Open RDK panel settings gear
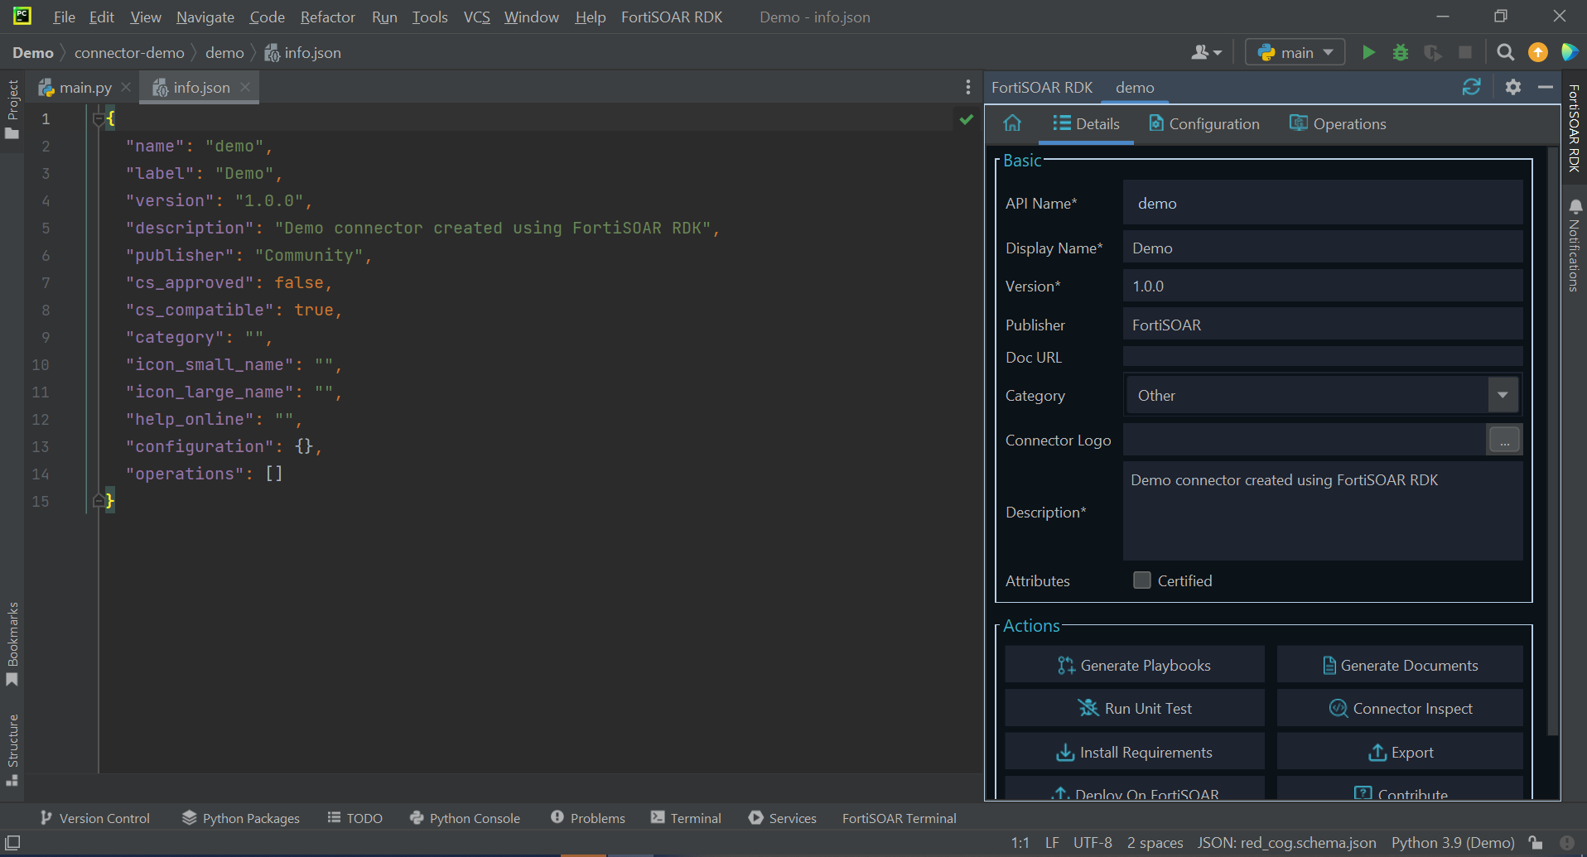This screenshot has width=1587, height=857. (x=1512, y=87)
